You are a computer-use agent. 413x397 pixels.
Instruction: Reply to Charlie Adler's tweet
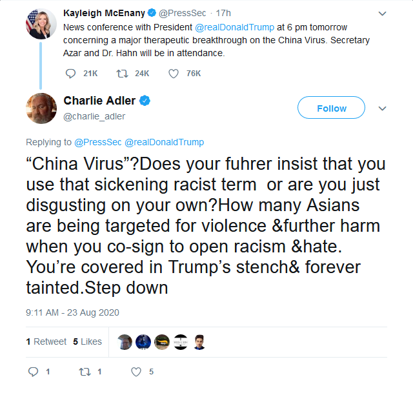(x=33, y=372)
